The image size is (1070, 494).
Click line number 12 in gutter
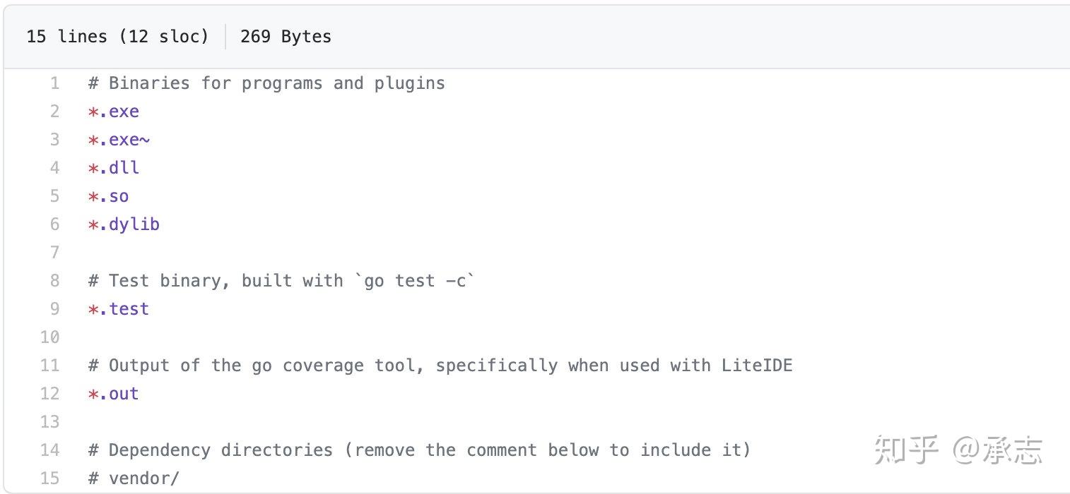(x=50, y=394)
